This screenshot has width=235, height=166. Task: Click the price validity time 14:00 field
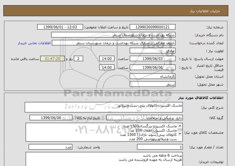tap(107, 67)
